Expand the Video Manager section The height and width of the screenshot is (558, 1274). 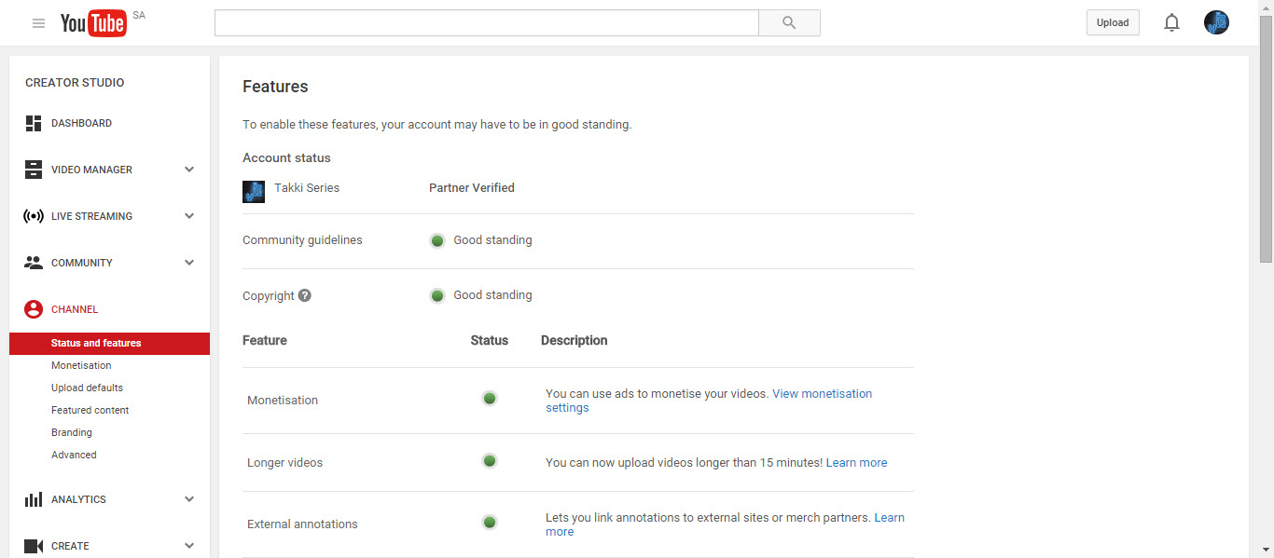pos(189,170)
